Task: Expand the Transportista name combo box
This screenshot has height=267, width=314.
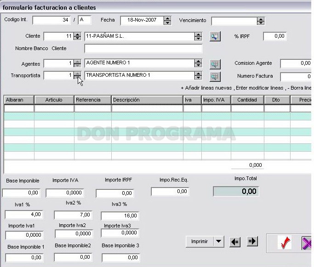Action: pos(198,75)
